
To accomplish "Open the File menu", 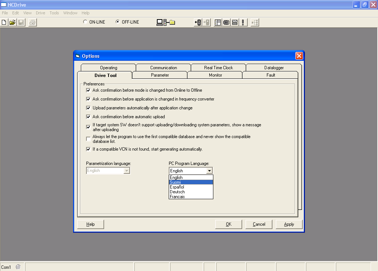I will (x=5, y=13).
